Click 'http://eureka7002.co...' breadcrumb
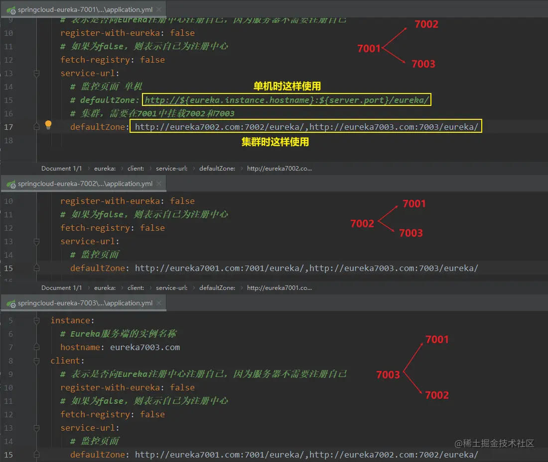 [279, 169]
